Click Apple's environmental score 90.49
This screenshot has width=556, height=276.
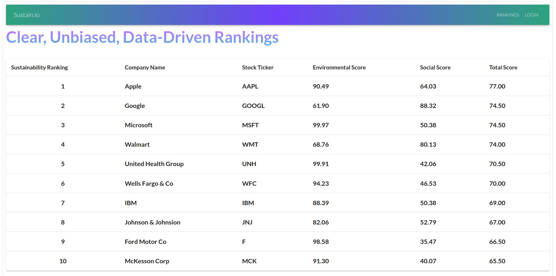pyautogui.click(x=321, y=87)
